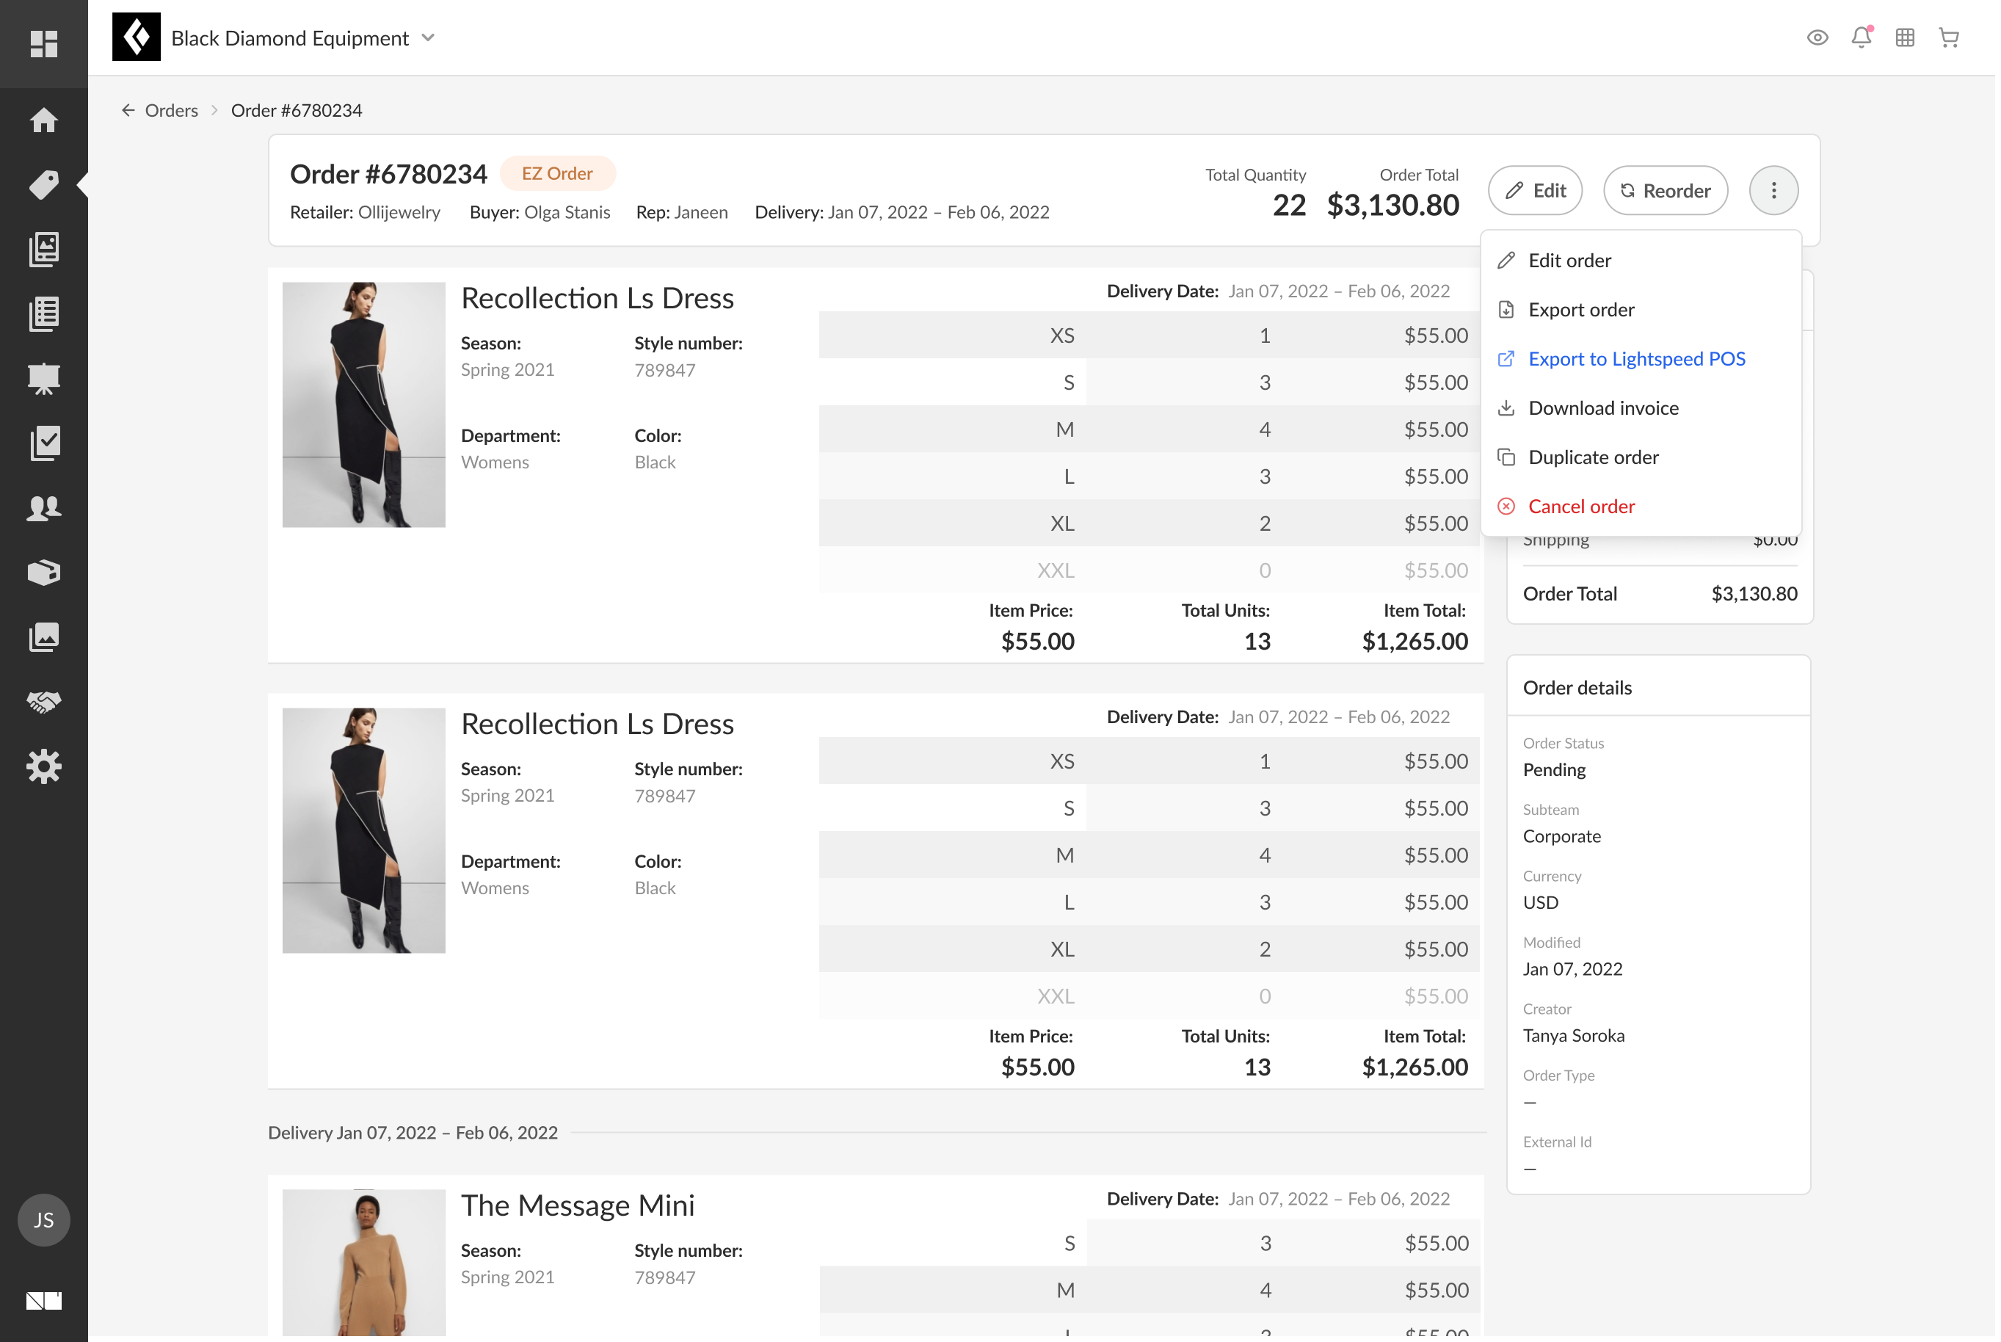Click the back arrow next to Orders
Image resolution: width=2001 pixels, height=1342 pixels.
(x=128, y=110)
